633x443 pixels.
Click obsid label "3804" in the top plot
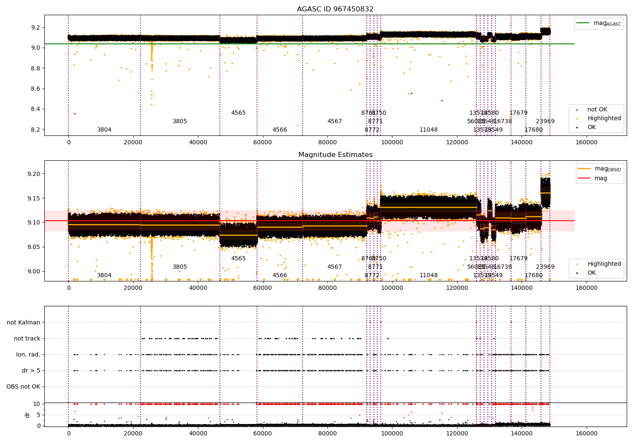click(104, 130)
